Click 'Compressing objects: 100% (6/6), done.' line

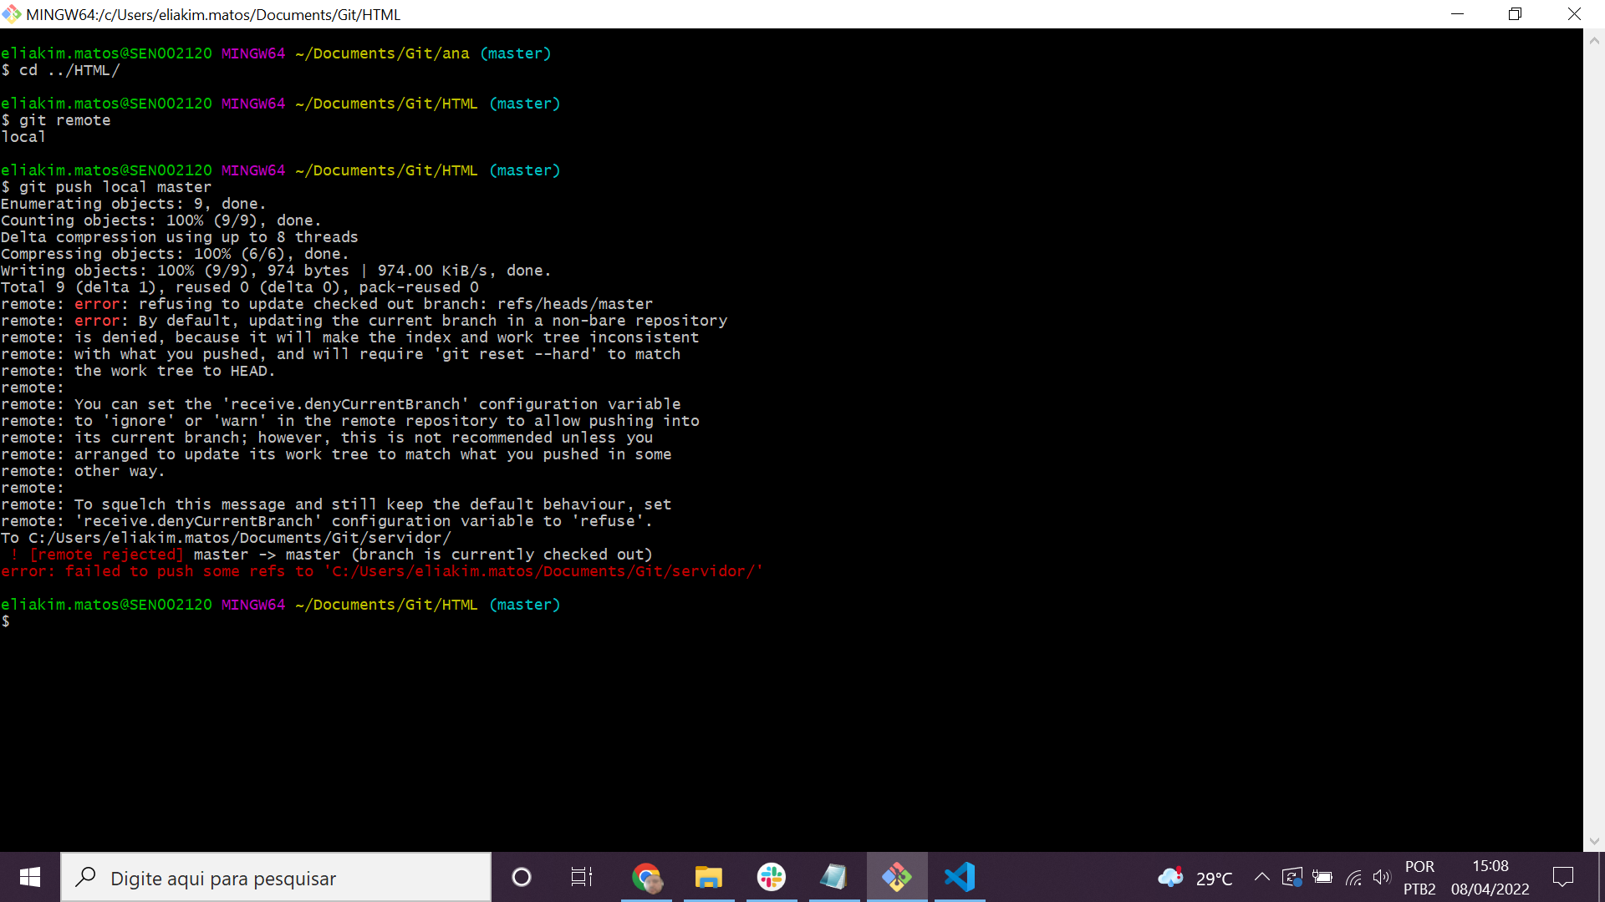(175, 254)
